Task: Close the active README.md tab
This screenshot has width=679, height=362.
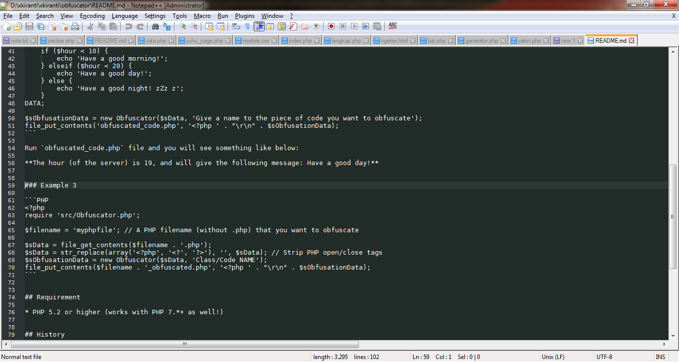Action: click(x=632, y=41)
